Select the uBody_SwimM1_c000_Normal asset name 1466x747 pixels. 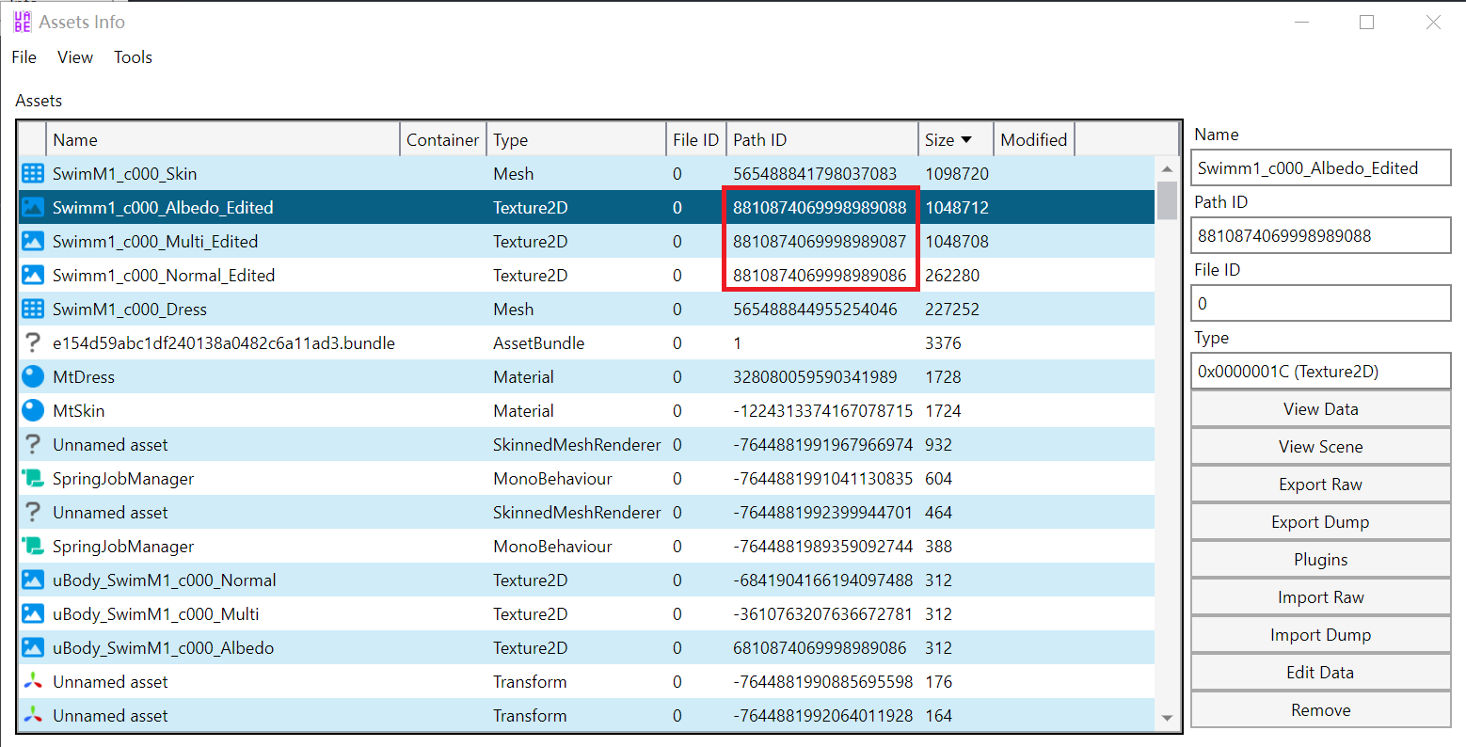[165, 580]
